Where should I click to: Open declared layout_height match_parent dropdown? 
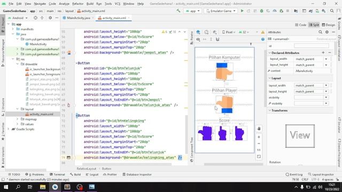coord(326,65)
